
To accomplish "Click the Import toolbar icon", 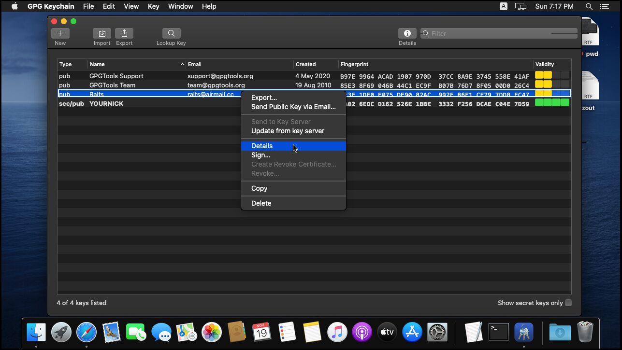I will click(x=102, y=33).
